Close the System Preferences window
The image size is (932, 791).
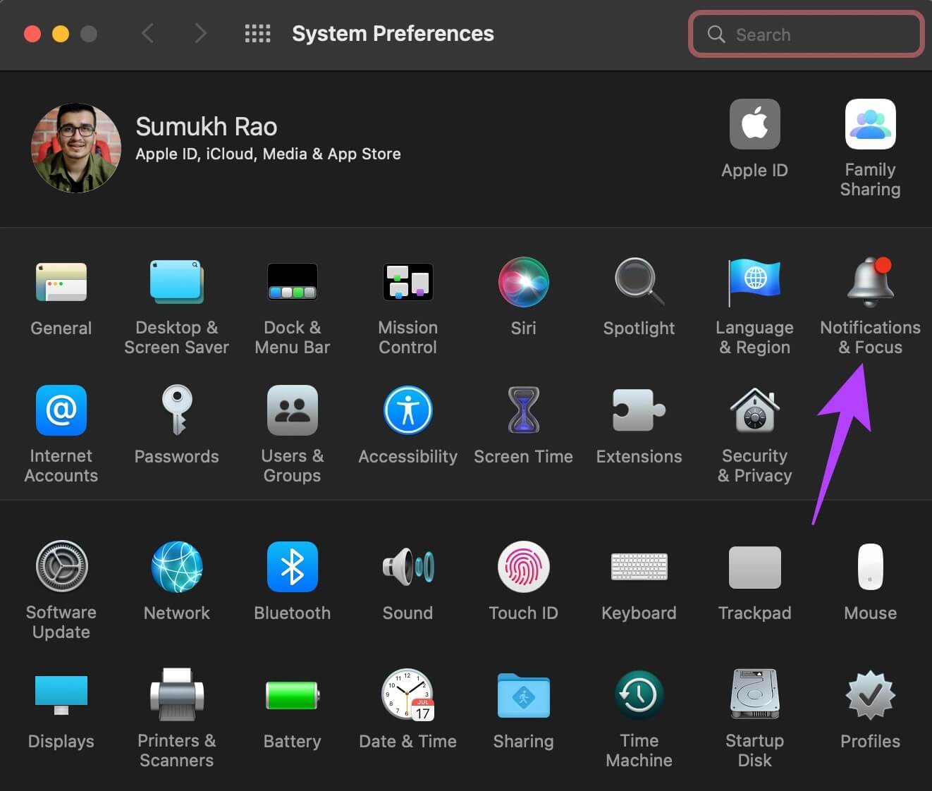(32, 34)
